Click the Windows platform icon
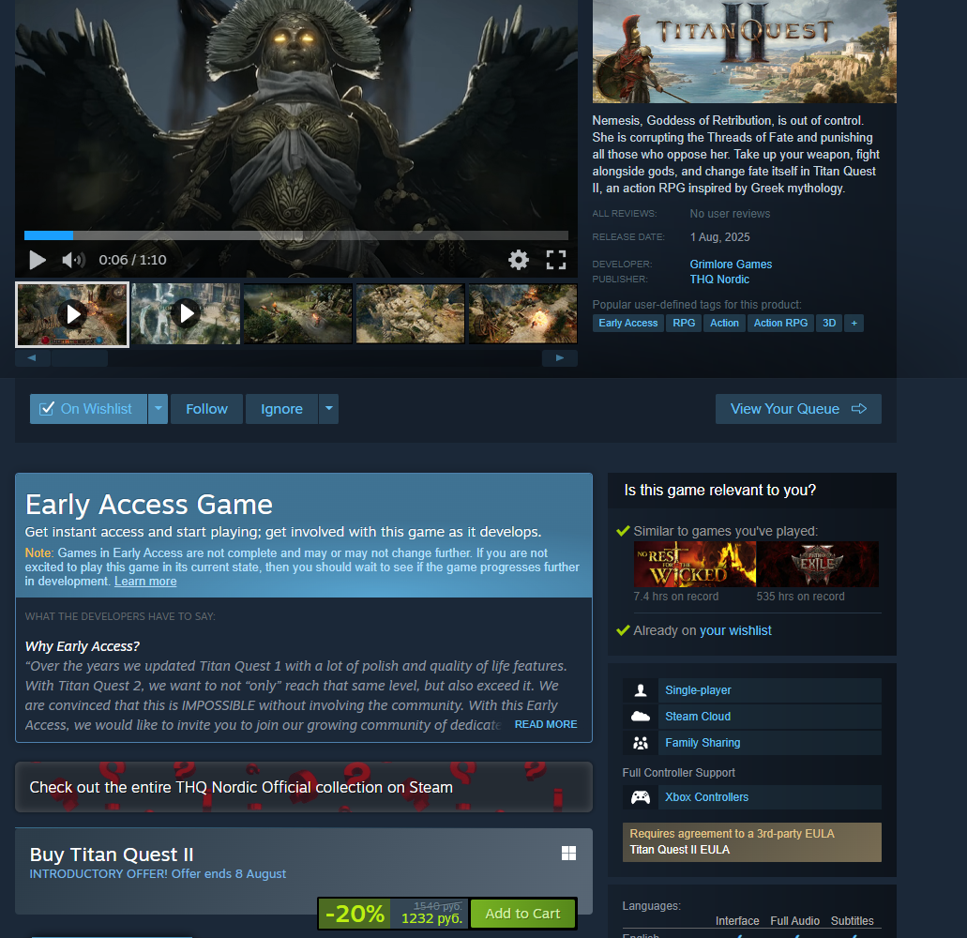967x938 pixels. point(568,853)
